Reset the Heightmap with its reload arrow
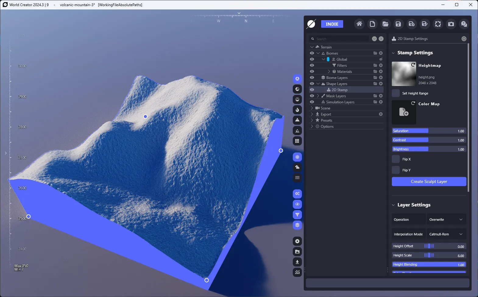478x297 pixels. (413, 65)
